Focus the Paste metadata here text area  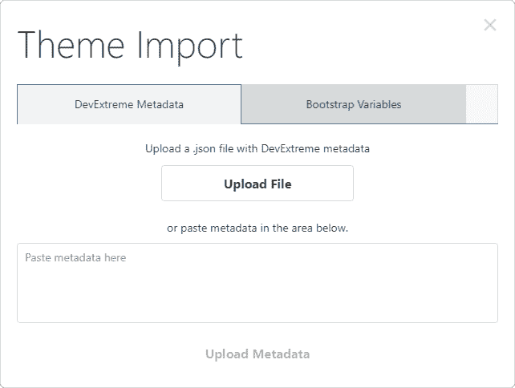(257, 283)
